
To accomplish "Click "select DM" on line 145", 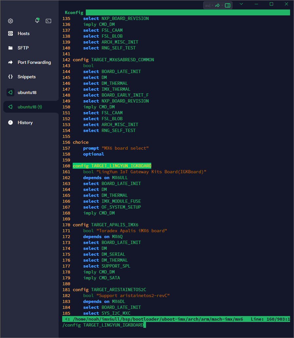I will [95, 77].
